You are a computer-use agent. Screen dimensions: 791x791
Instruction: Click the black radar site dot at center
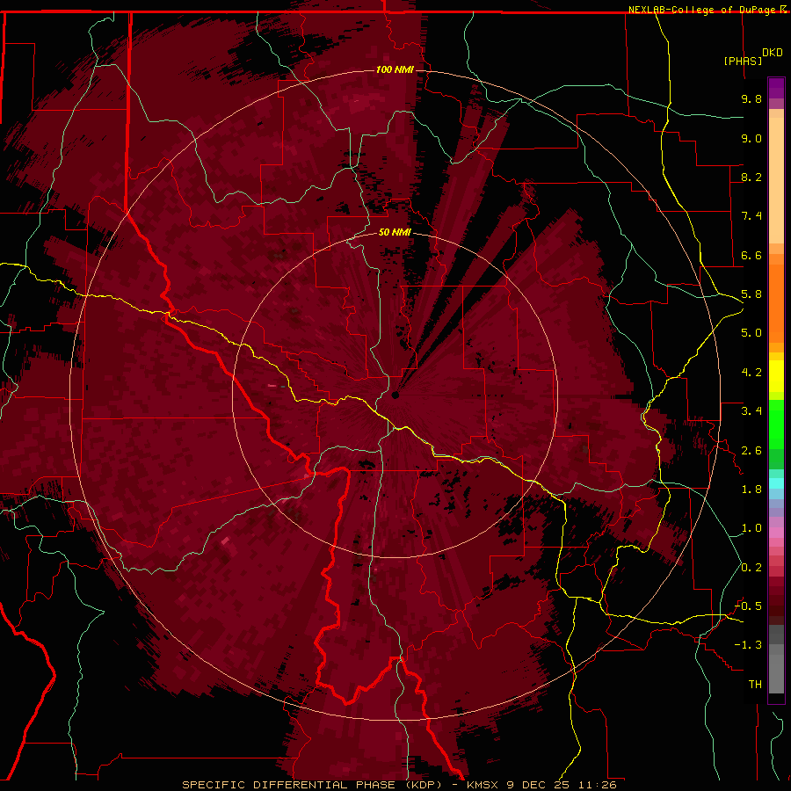click(395, 395)
